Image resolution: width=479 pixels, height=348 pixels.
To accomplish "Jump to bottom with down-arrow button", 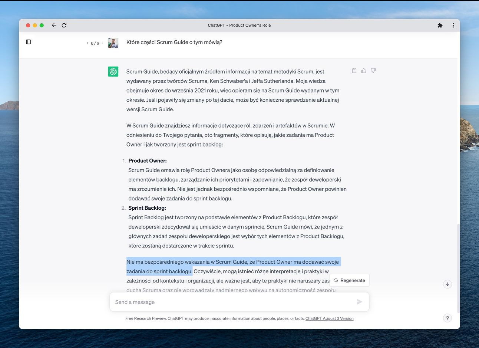I will coord(447,284).
